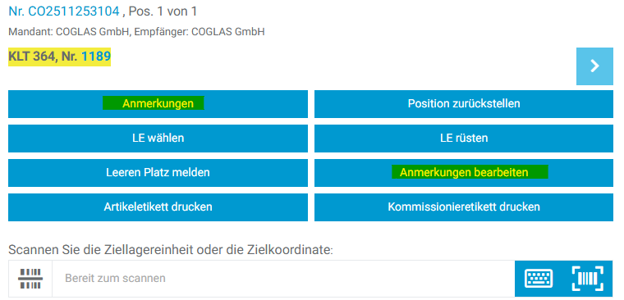Click Kommissionieretikett drucken
624x300 pixels.
pyautogui.click(x=464, y=207)
